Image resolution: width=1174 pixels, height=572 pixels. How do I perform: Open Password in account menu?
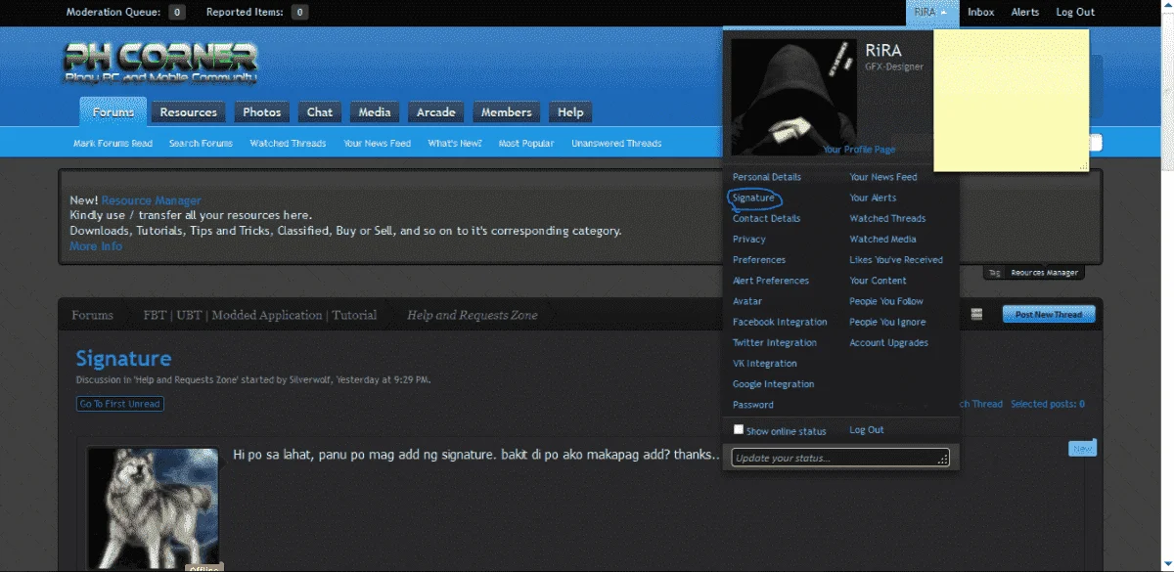pyautogui.click(x=753, y=405)
